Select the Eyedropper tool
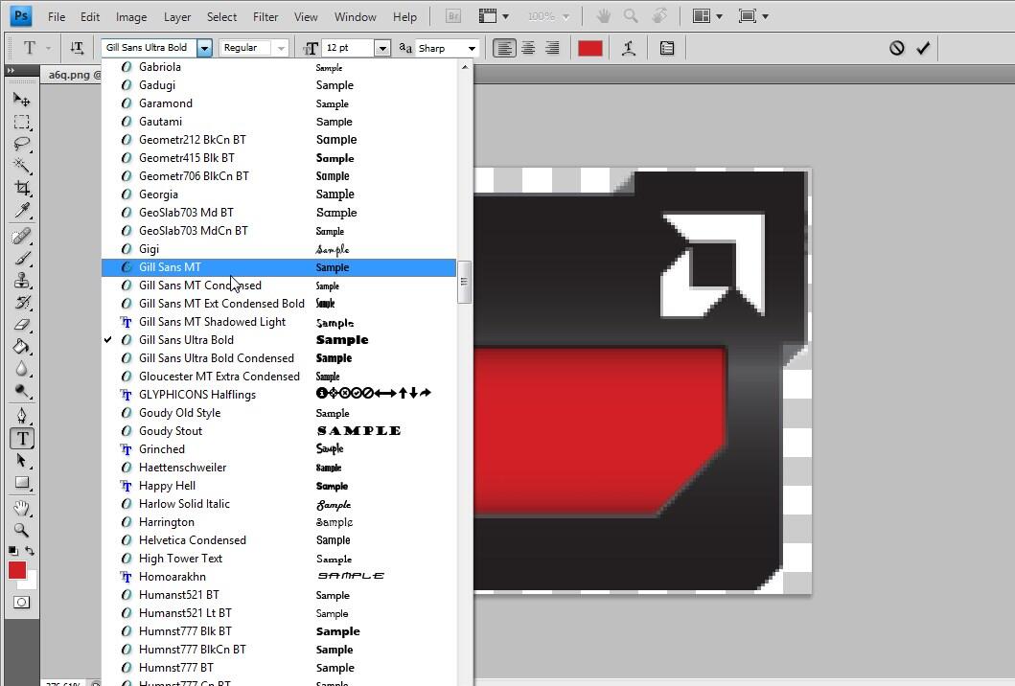This screenshot has width=1015, height=686. [21, 211]
